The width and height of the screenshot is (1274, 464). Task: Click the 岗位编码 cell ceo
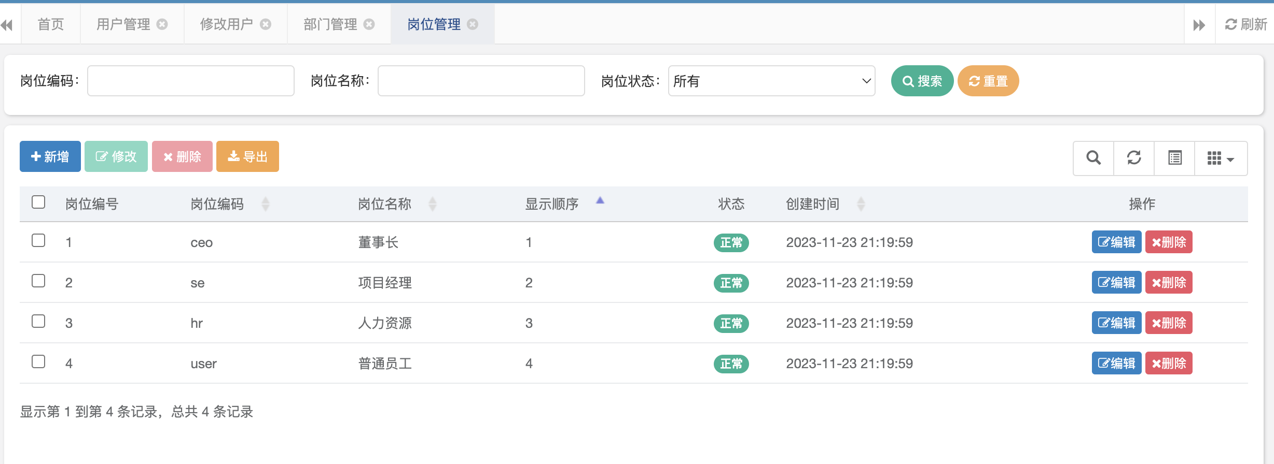(x=202, y=243)
